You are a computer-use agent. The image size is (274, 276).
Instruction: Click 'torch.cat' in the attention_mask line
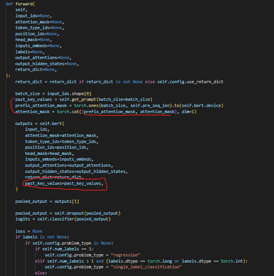point(68,112)
